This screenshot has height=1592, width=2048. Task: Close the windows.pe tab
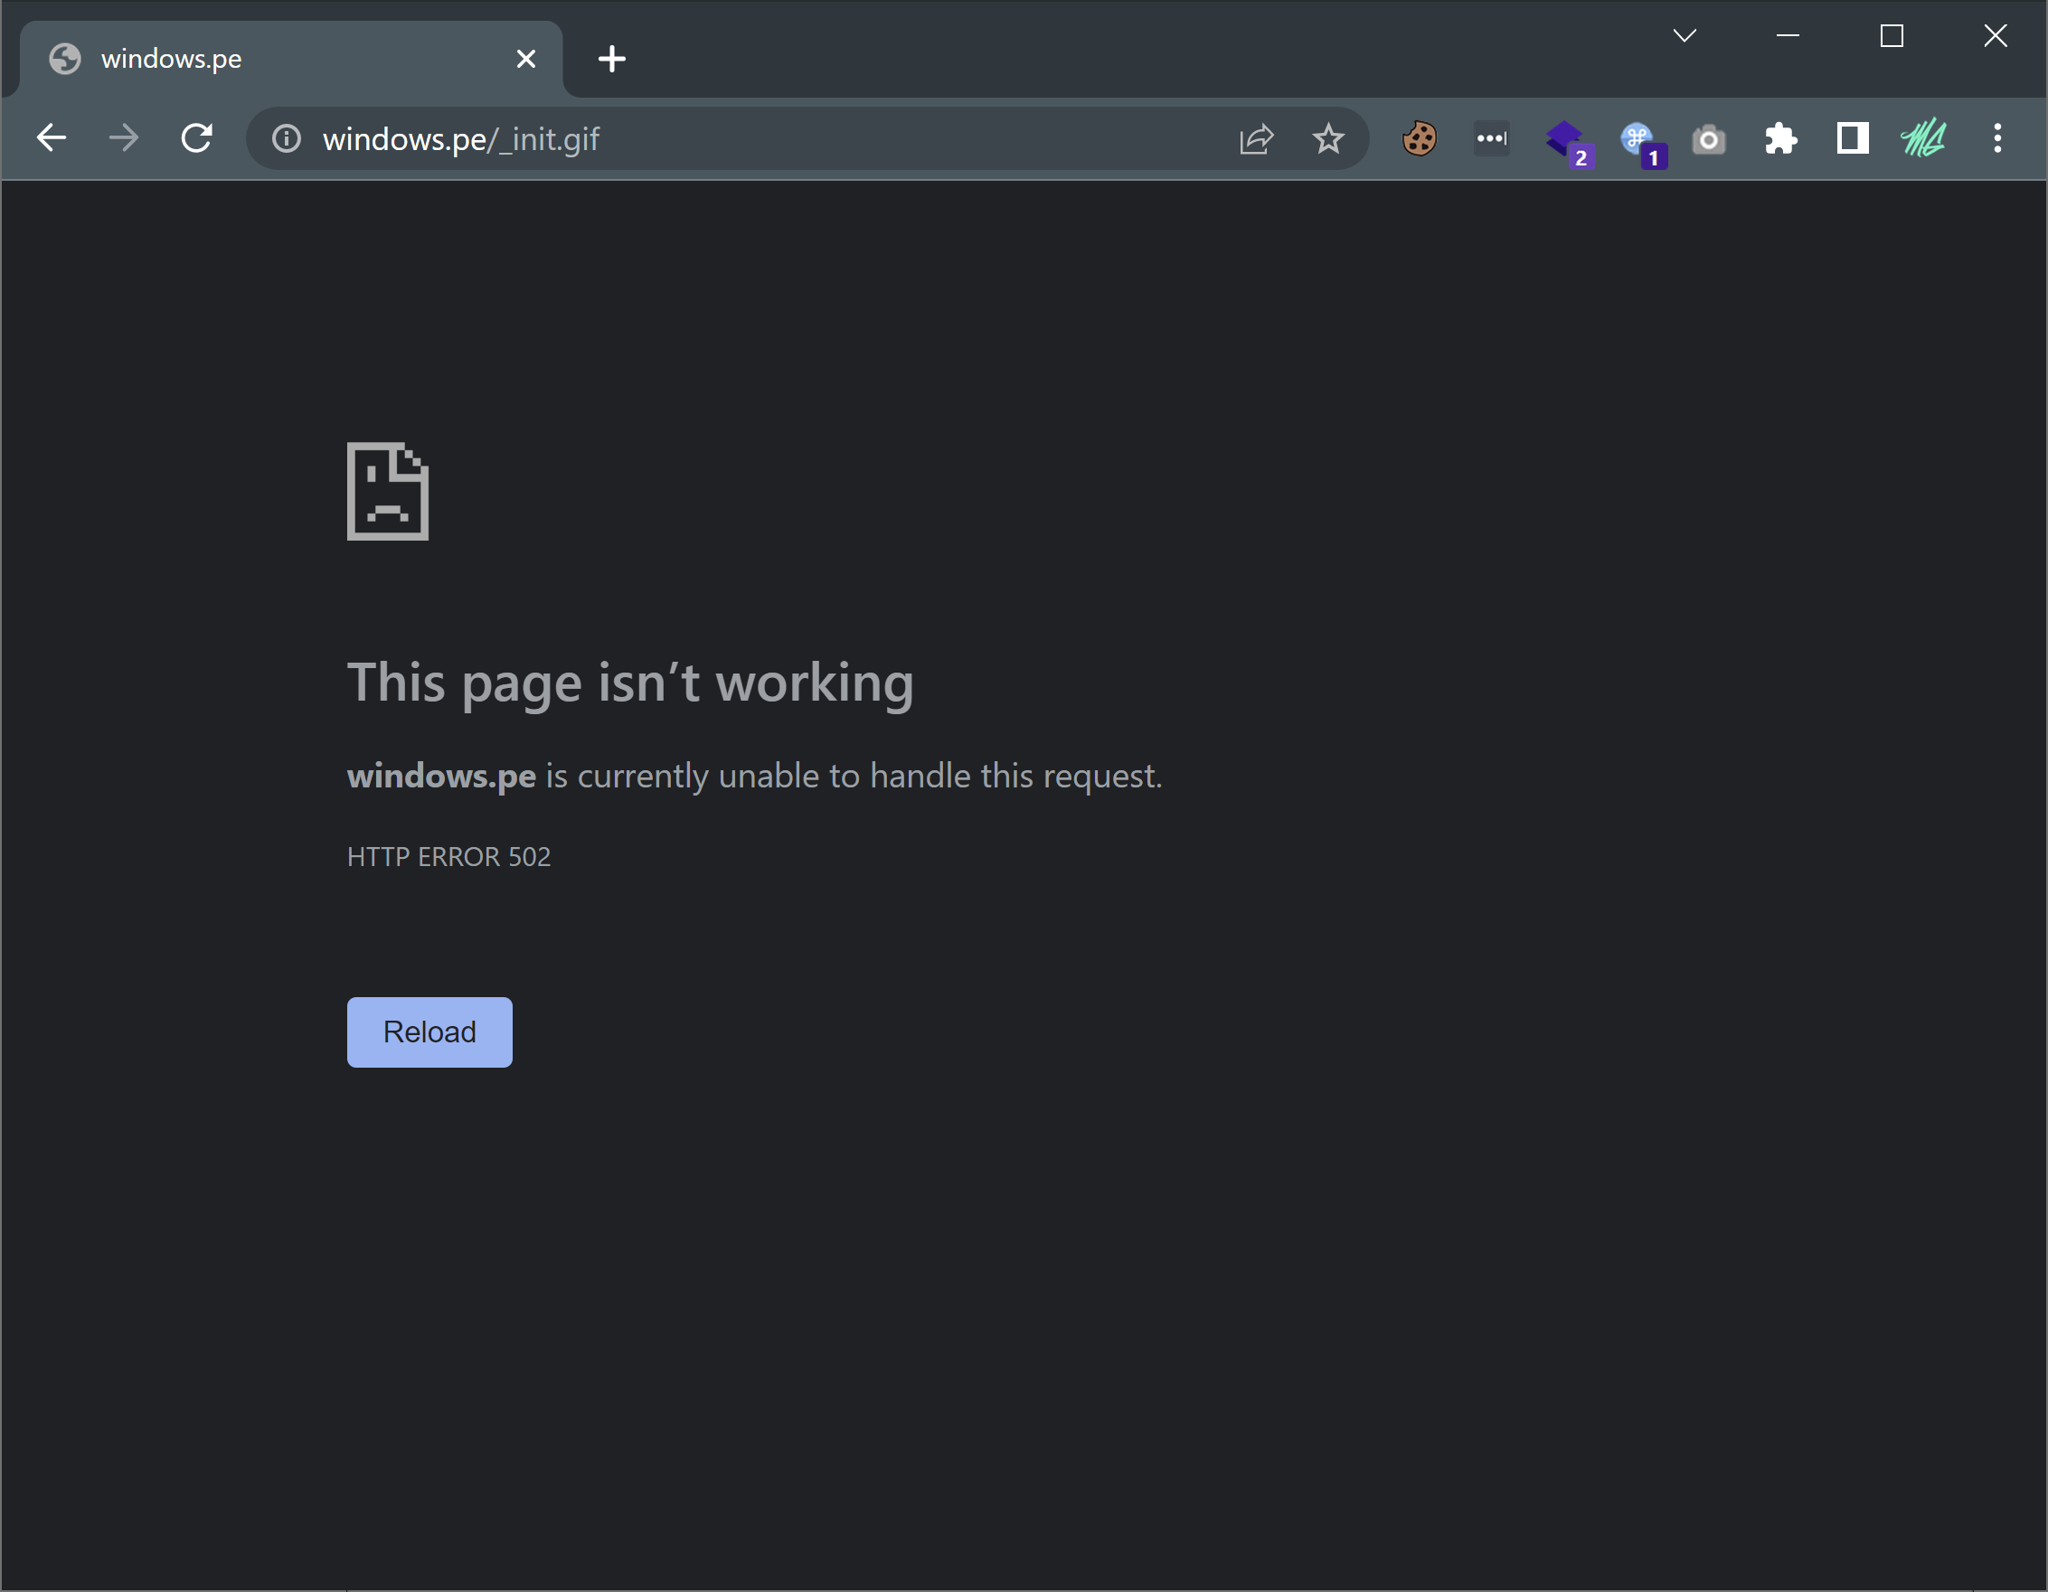coord(526,59)
